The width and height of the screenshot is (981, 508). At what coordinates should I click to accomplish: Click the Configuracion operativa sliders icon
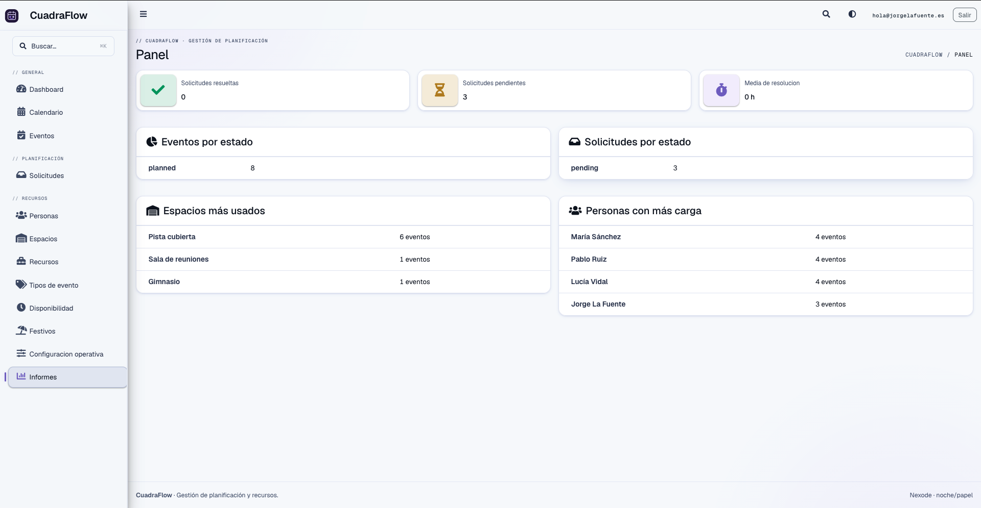21,353
